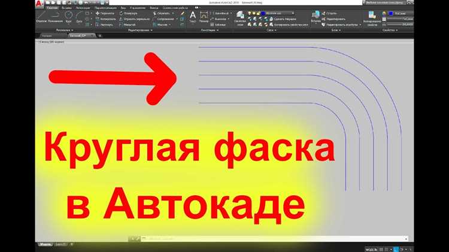
Task: Click the Копировать (Copy) tool
Action: (x=105, y=19)
